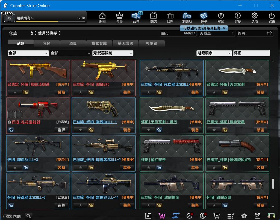Image resolution: width=280 pixels, height=220 pixels.
Task: Toggle favorite star on 靓金MP5
Action: tap(81, 92)
